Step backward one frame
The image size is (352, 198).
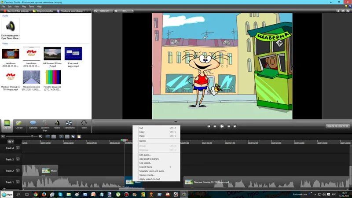(215, 126)
